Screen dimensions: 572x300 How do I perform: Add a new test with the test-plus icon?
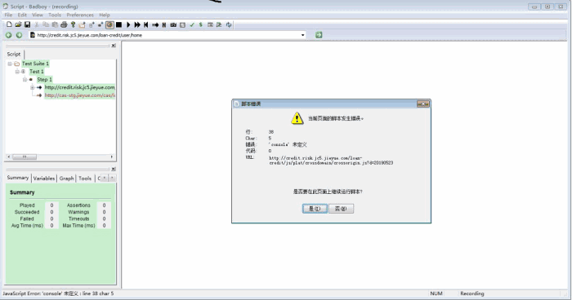92,24
